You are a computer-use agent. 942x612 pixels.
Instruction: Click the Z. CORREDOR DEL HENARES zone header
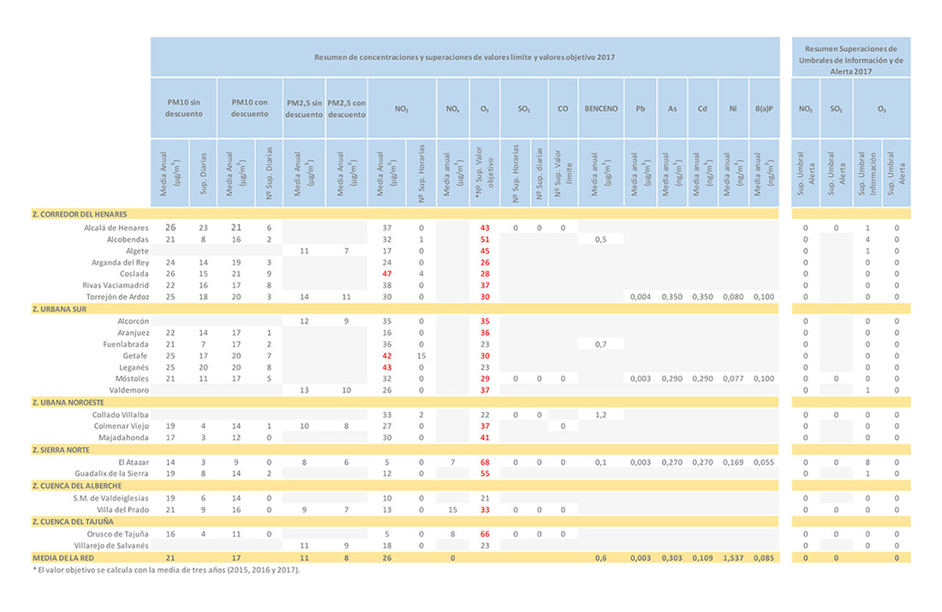(78, 213)
